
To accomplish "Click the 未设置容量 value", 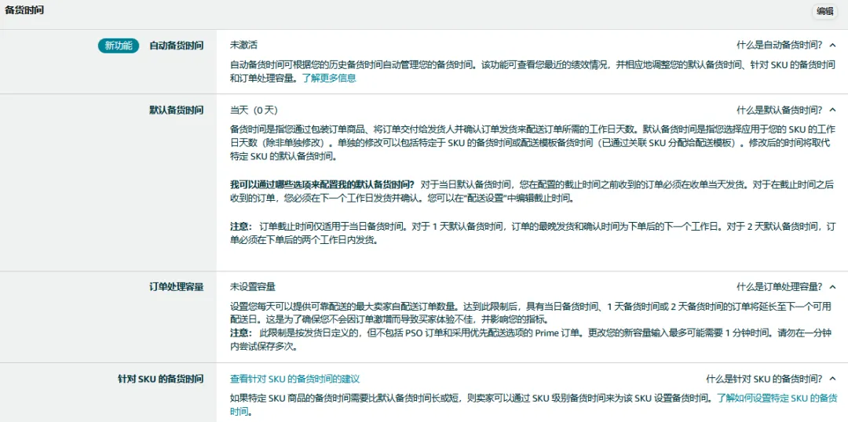I will pos(253,287).
